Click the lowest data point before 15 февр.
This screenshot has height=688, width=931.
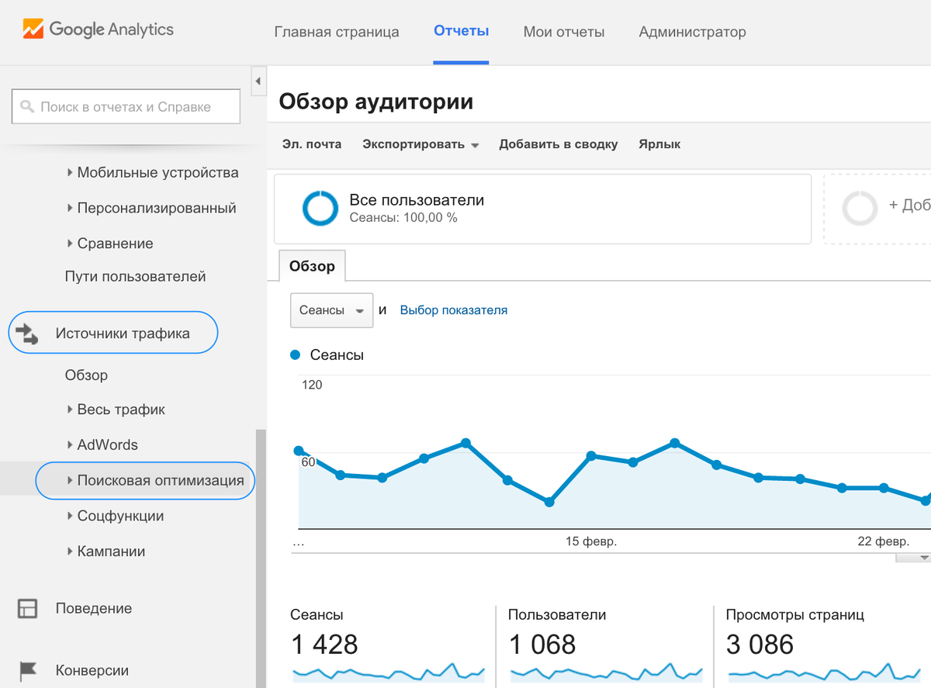coord(549,503)
